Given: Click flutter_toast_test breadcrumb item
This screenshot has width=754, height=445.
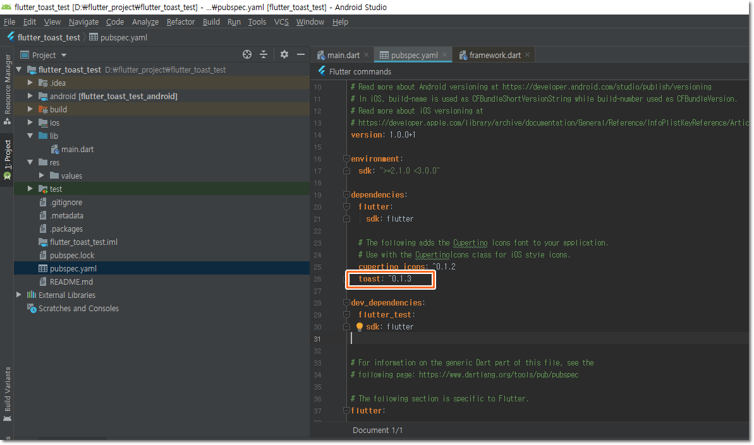Looking at the screenshot, I should 49,37.
